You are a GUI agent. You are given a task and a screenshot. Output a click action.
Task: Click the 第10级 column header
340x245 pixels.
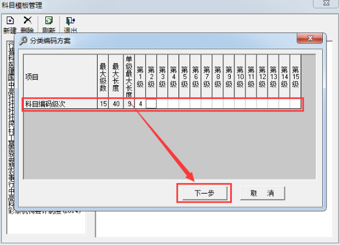(x=240, y=77)
